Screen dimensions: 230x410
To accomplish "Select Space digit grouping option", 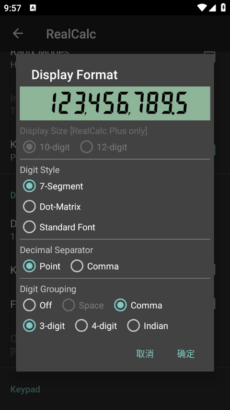I will click(x=83, y=305).
